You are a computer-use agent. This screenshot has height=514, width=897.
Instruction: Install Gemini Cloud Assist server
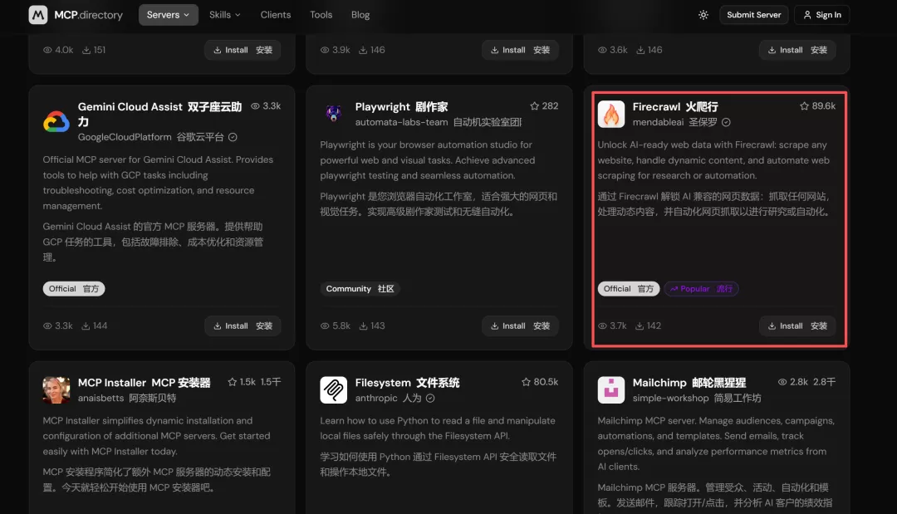click(243, 326)
